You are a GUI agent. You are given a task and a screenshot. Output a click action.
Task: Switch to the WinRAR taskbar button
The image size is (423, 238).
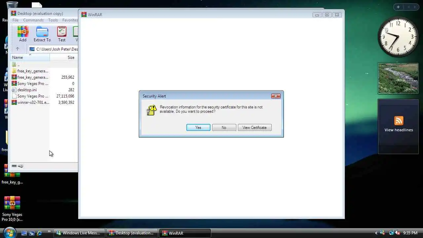(185, 233)
